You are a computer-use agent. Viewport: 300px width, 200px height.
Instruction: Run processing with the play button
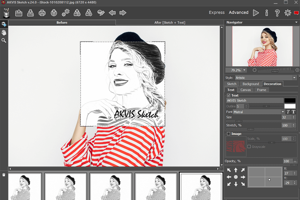coord(256,13)
